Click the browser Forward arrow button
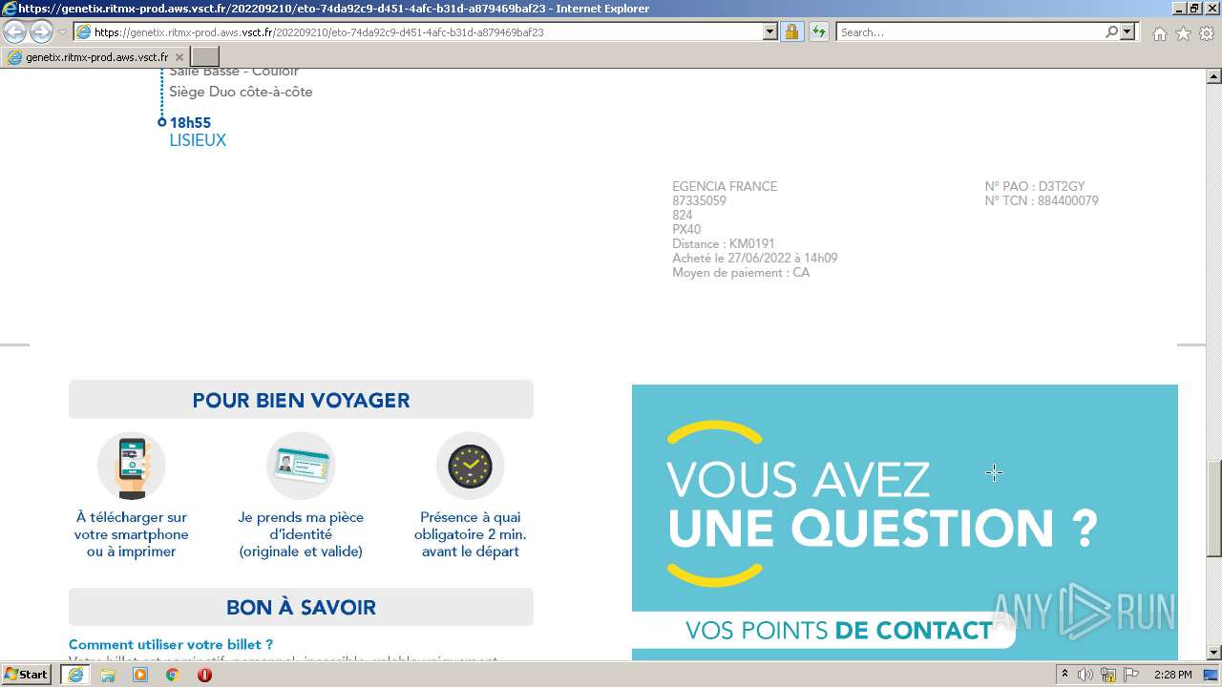Screen dimensions: 1222x687 41,32
